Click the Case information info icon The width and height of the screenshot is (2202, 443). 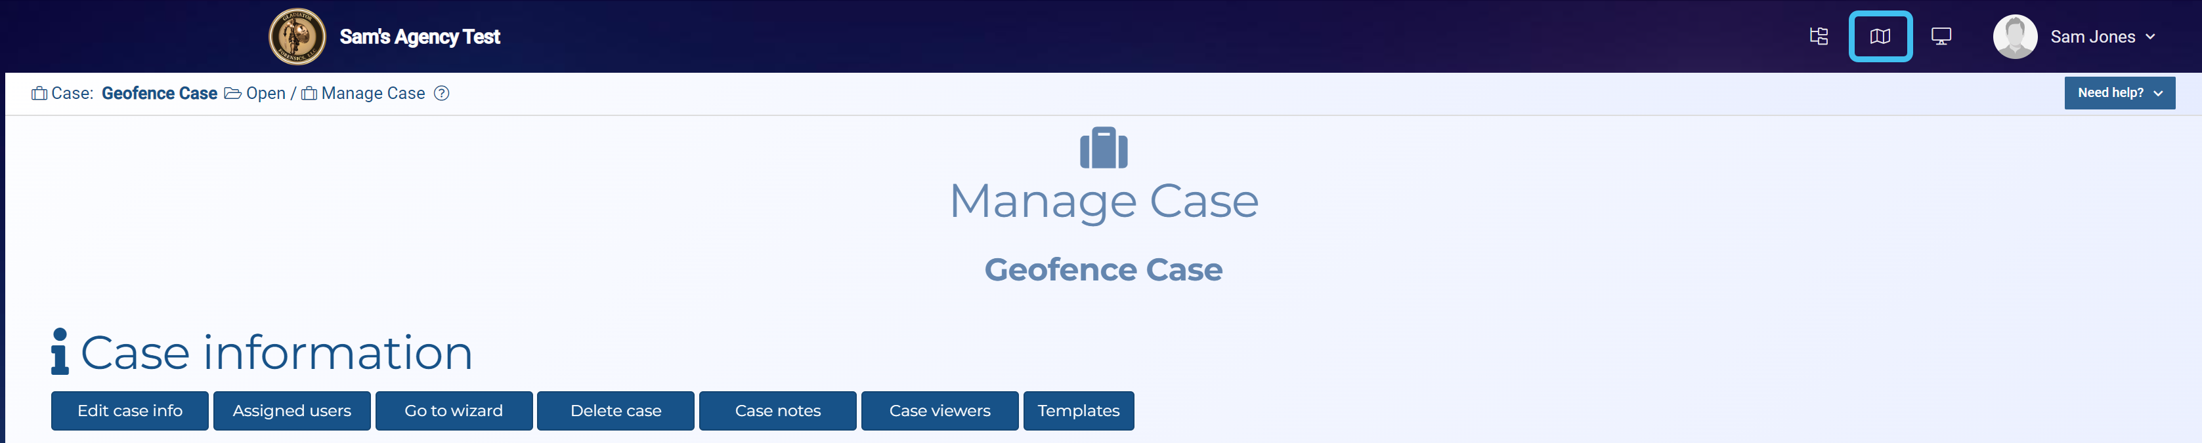coord(59,352)
